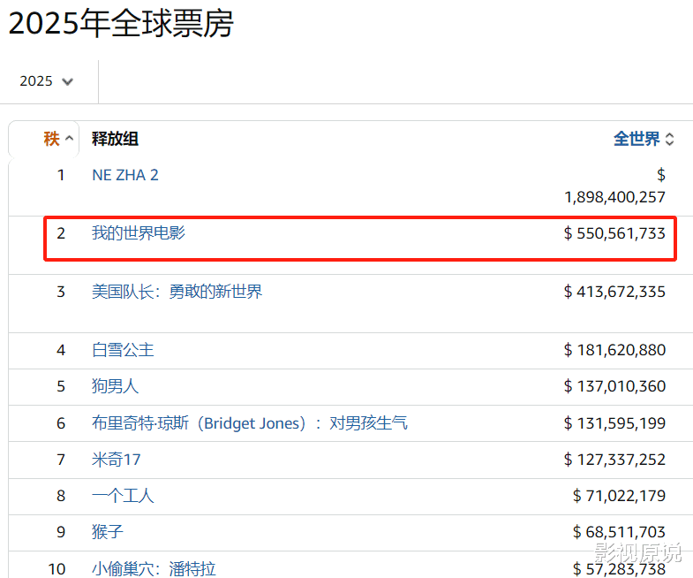Image resolution: width=693 pixels, height=578 pixels.
Task: Select the $ 550,561,733 gross value
Action: 614,233
